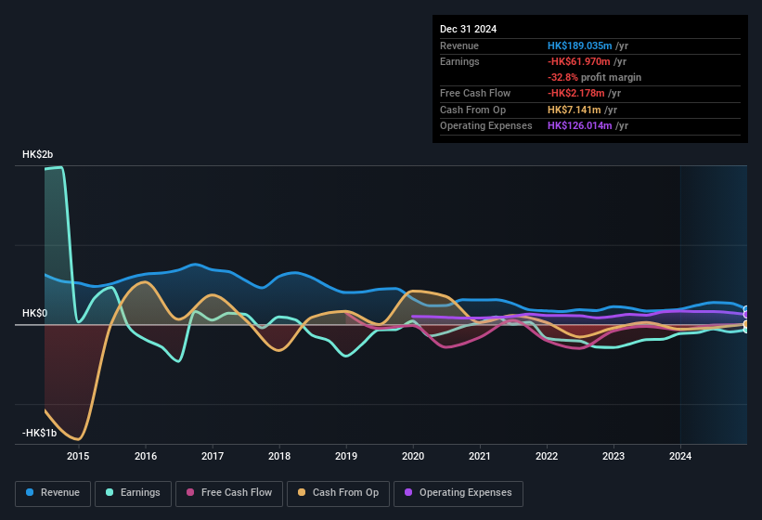Click the -HK$1b y-axis label
This screenshot has width=762, height=520.
coord(39,433)
